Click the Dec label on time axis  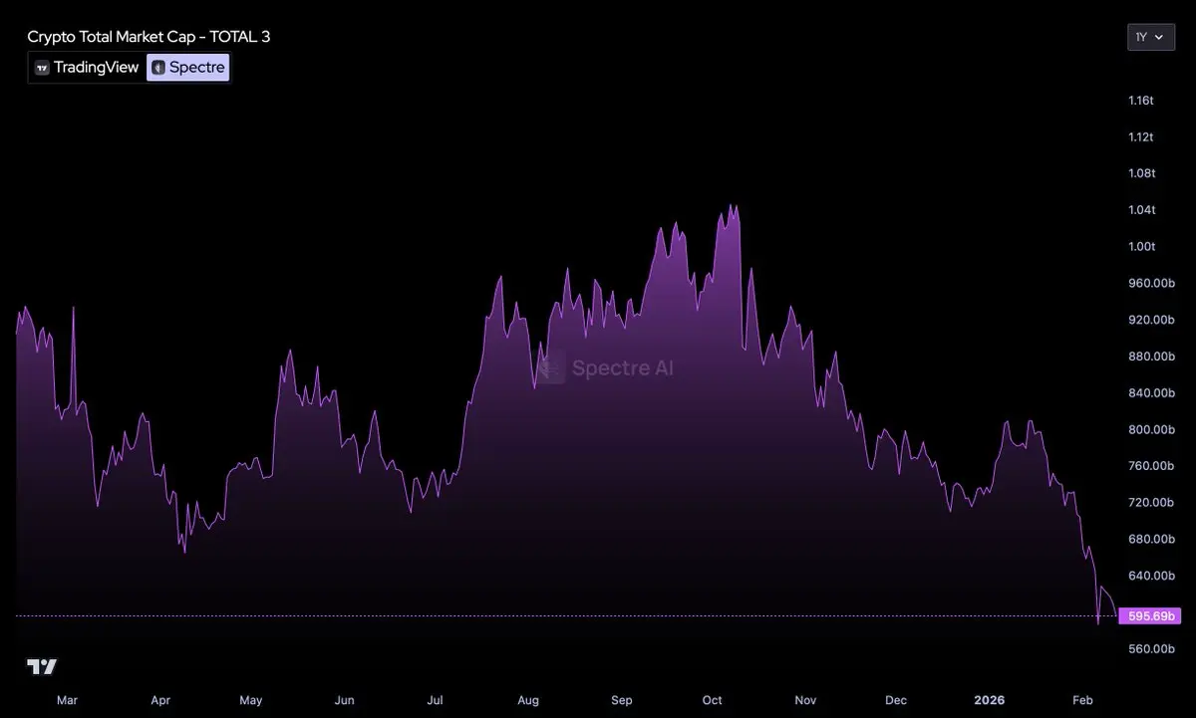896,701
